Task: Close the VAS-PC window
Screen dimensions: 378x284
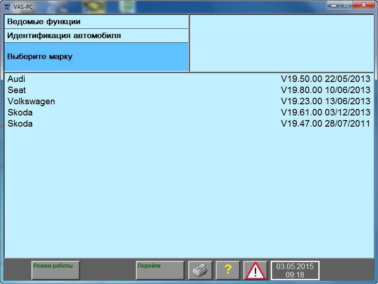Action: (x=364, y=5)
